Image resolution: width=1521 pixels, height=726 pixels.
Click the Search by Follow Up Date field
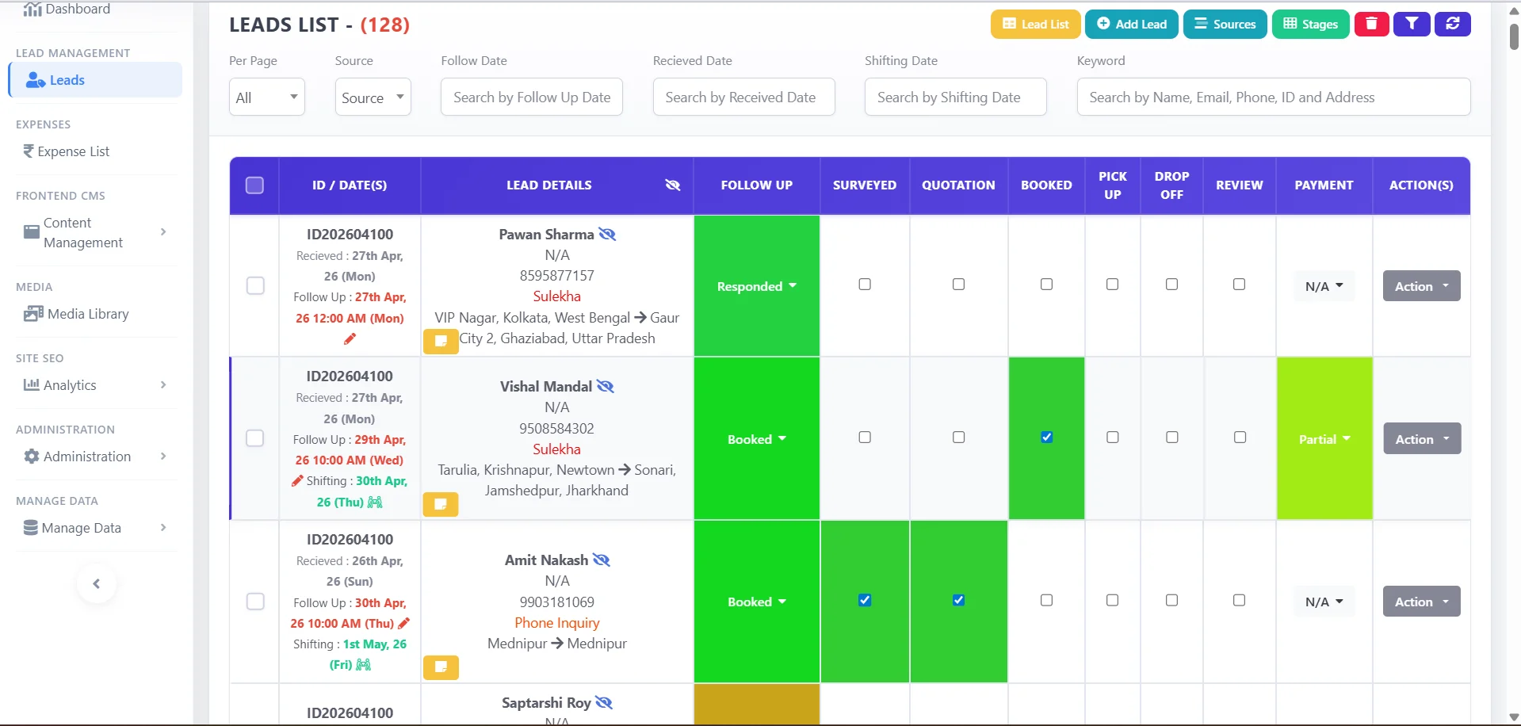[x=532, y=97]
